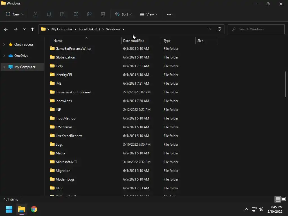Screen dimensions: 288x216
Task: Click Windows breadcrumb segment
Action: [x=113, y=29]
